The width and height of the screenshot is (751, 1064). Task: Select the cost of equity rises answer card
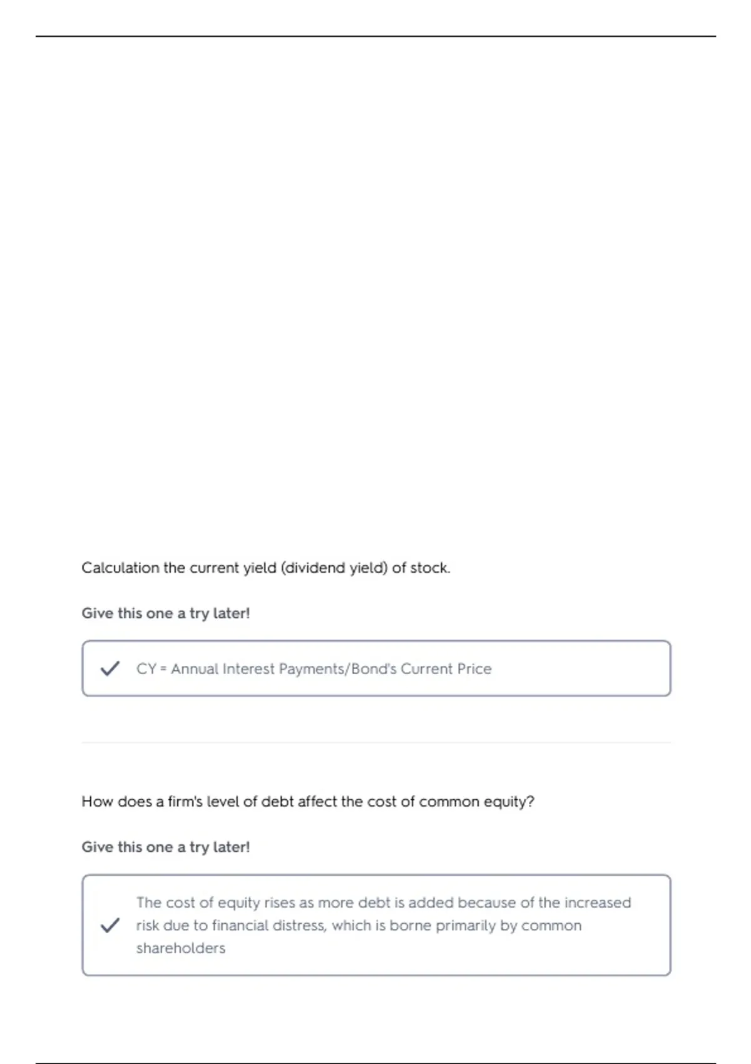point(376,925)
